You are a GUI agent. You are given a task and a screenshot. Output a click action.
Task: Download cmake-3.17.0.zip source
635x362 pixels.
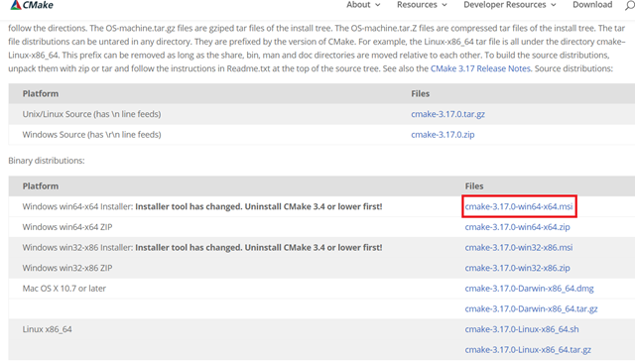[x=443, y=135]
